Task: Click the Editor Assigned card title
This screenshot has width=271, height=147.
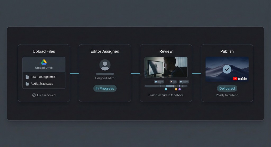Action: point(105,51)
